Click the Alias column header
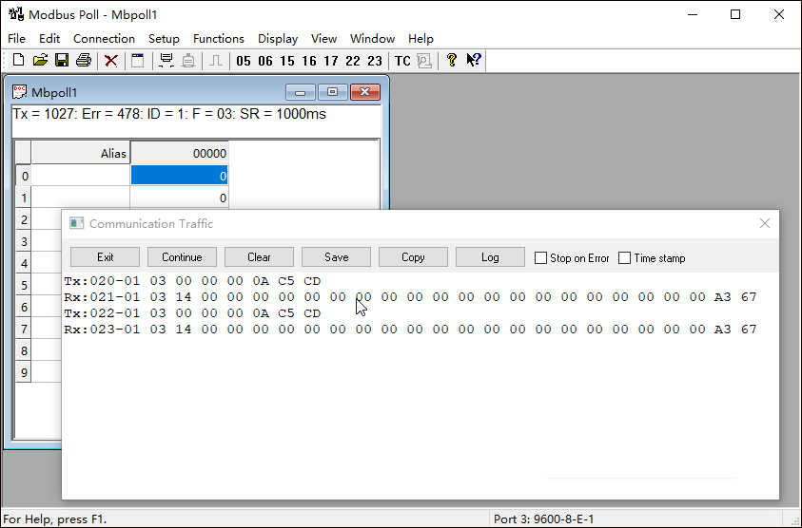 [x=80, y=153]
